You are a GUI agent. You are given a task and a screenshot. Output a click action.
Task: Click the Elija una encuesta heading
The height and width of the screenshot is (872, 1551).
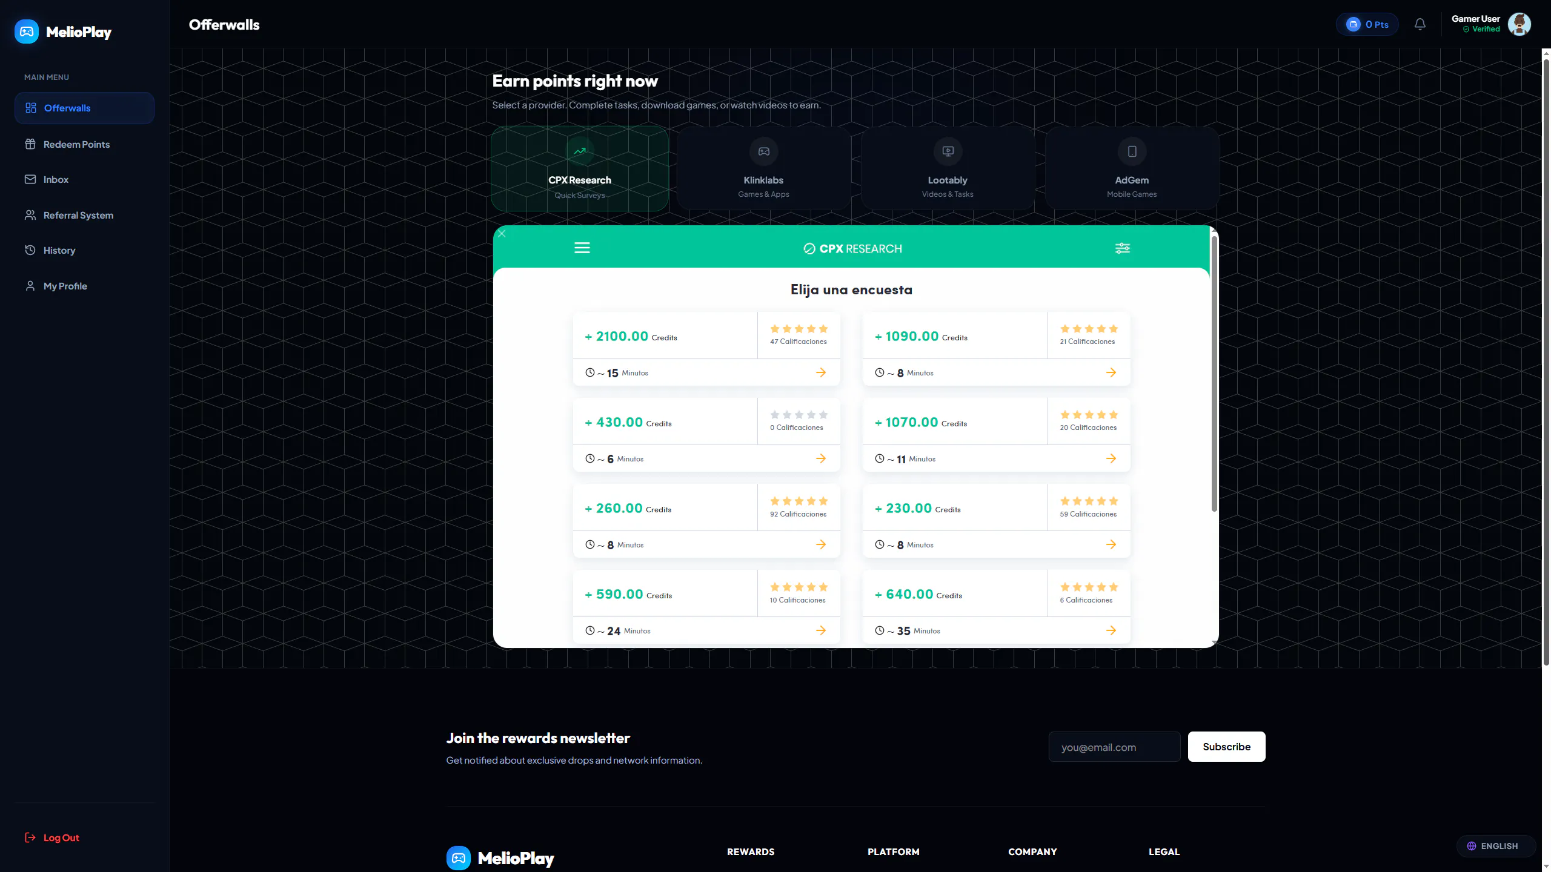click(x=851, y=289)
